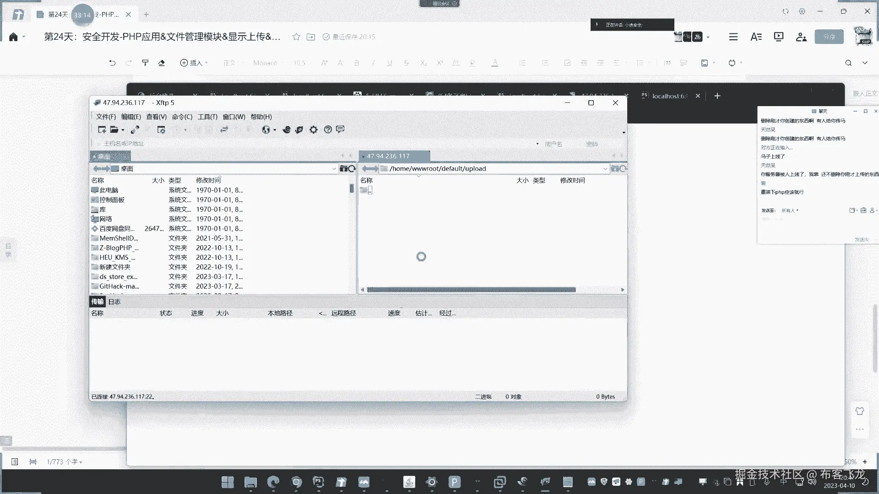879x494 pixels.
Task: Click the open session folder icon
Action: tap(114, 129)
